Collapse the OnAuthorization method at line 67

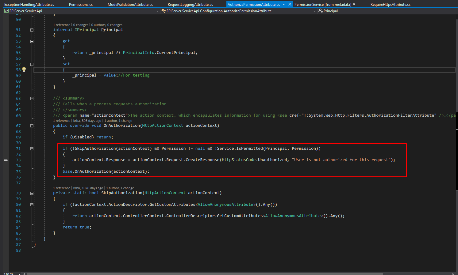(32, 126)
